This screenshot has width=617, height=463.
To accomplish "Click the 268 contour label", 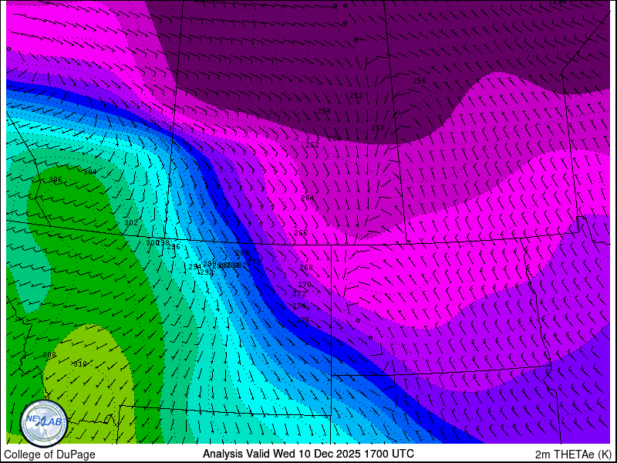I will pyautogui.click(x=305, y=267).
